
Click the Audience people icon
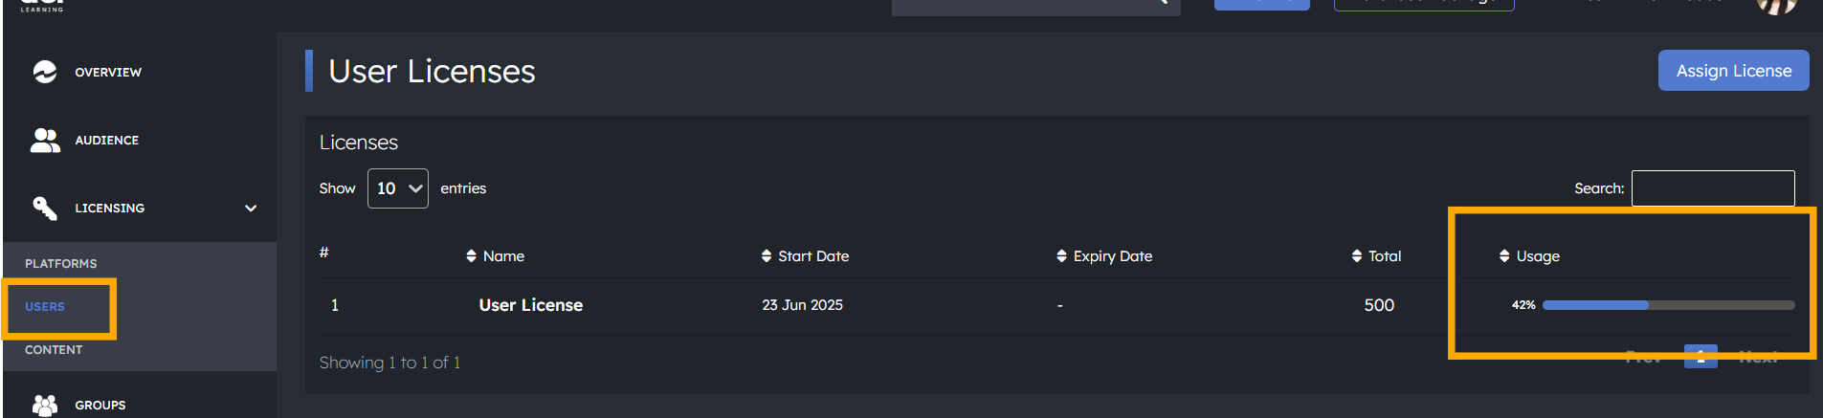pos(45,141)
